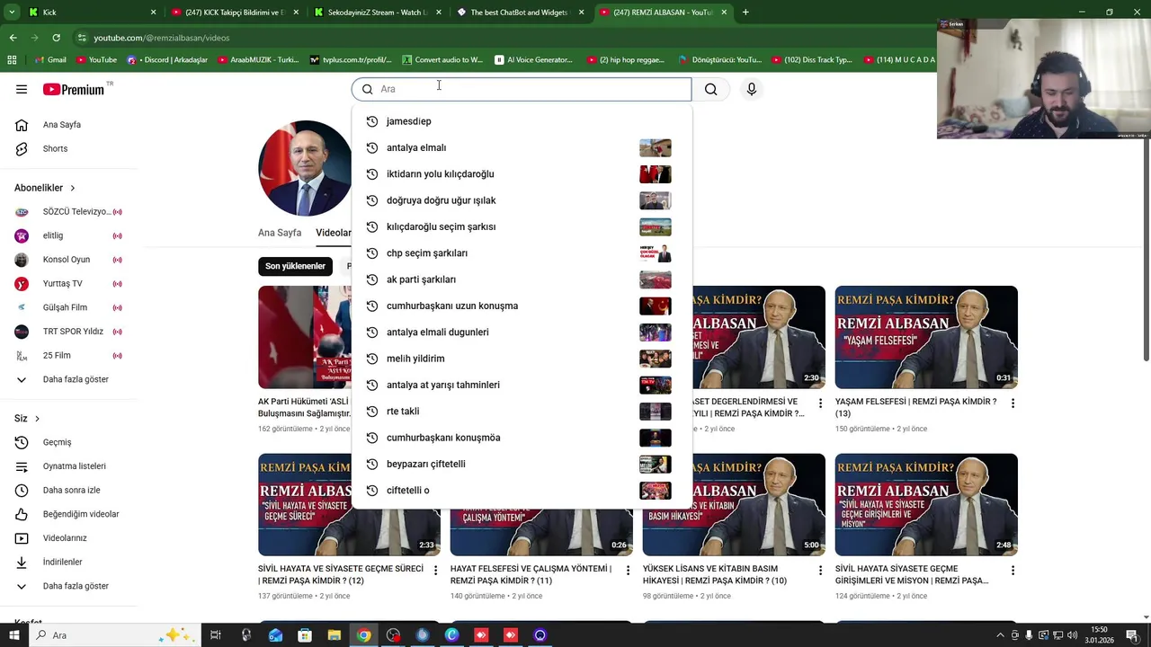Click Remzi Albasan channel avatar
The image size is (1151, 647).
coord(305,168)
